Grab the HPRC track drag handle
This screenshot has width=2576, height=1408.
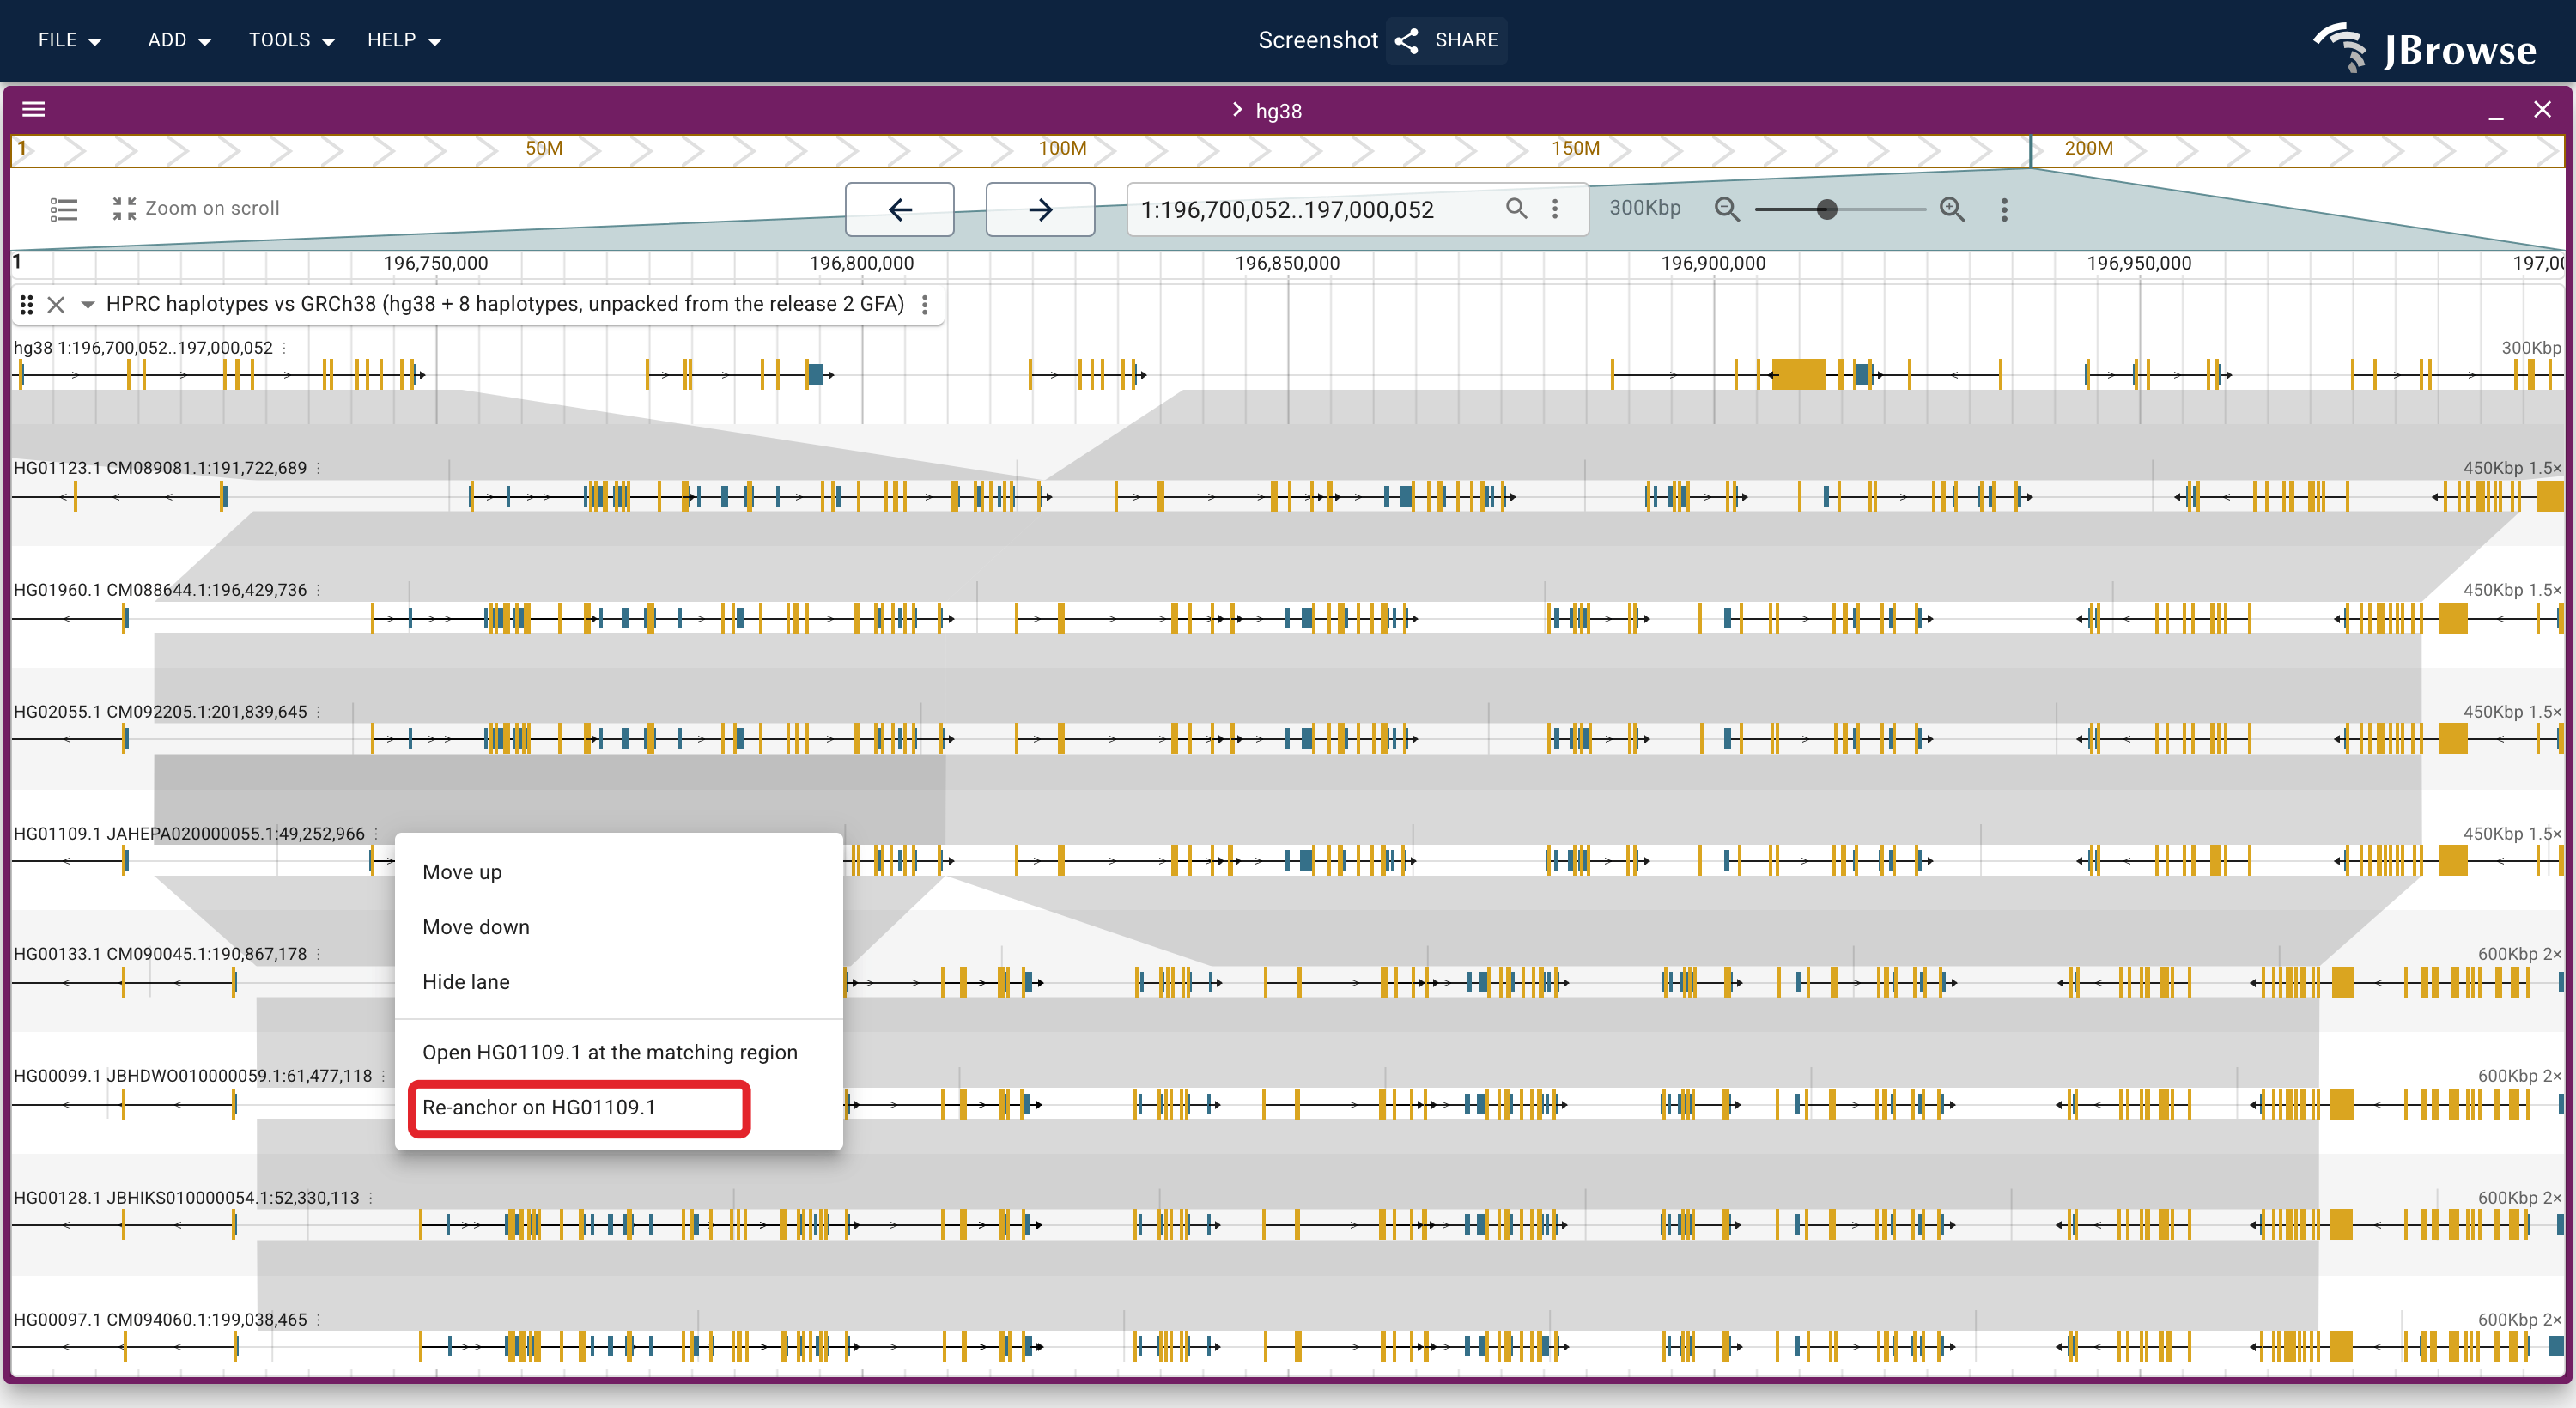click(x=27, y=304)
